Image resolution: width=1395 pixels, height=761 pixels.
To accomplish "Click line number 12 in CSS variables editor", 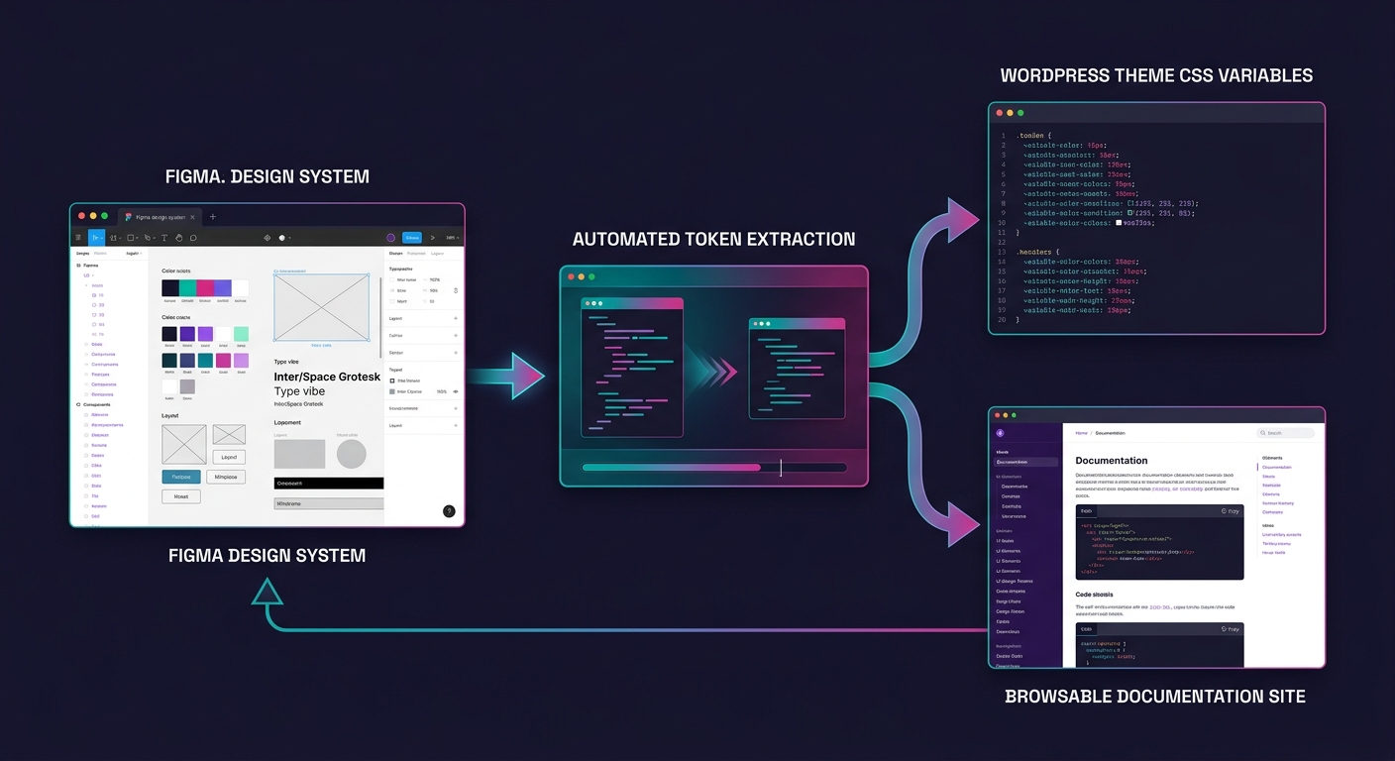I will [1002, 242].
